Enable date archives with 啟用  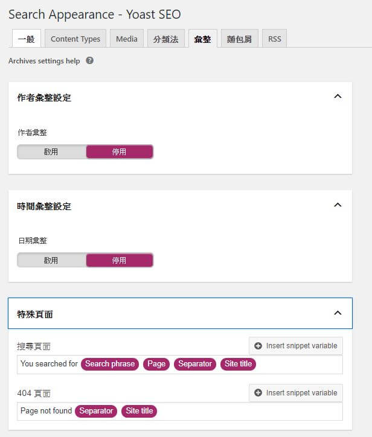click(51, 261)
